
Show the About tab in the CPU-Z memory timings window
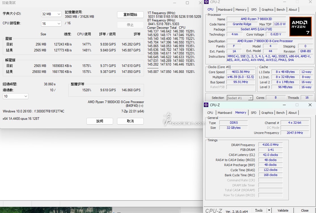click(292, 113)
